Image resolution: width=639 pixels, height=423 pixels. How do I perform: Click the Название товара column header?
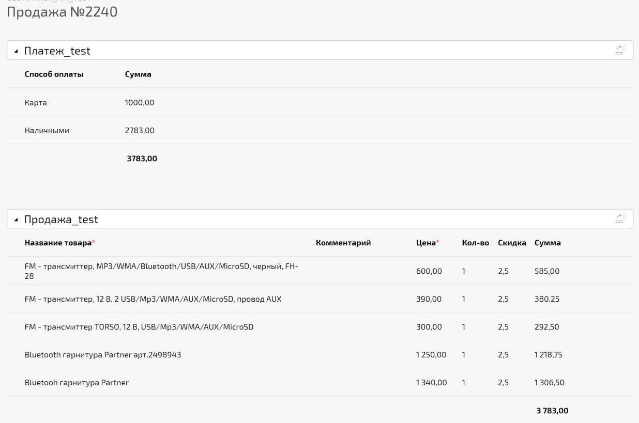click(x=60, y=243)
